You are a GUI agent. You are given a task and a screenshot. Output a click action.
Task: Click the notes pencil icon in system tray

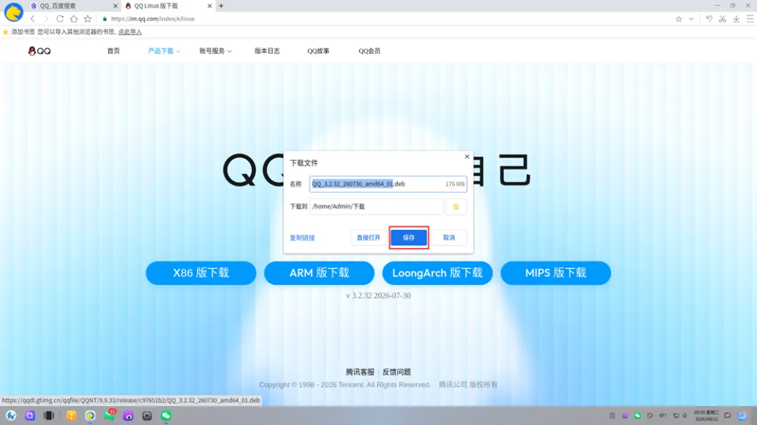(650, 415)
